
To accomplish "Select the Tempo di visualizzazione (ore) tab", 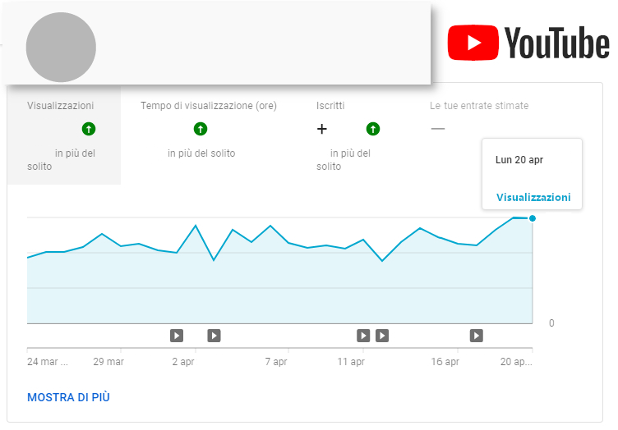I will point(209,135).
